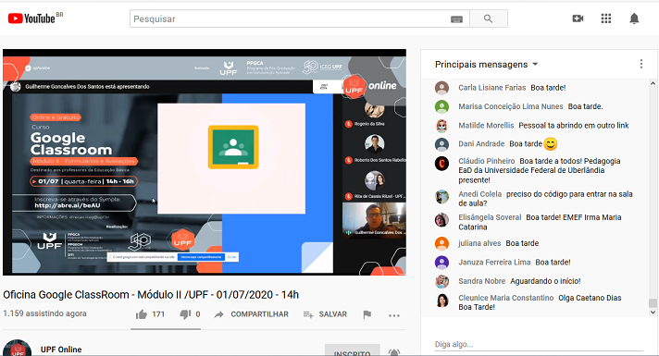This screenshot has width=659, height=356.
Task: Open the on-screen keyboard in search bar
Action: (x=456, y=19)
